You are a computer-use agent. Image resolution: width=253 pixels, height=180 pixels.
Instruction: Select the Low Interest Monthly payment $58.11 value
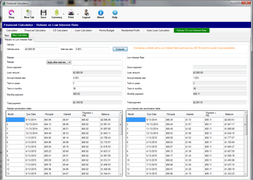pyautogui.click(x=220, y=94)
